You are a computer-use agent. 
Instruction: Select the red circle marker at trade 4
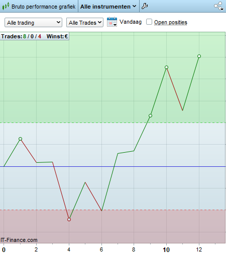coord(69,219)
